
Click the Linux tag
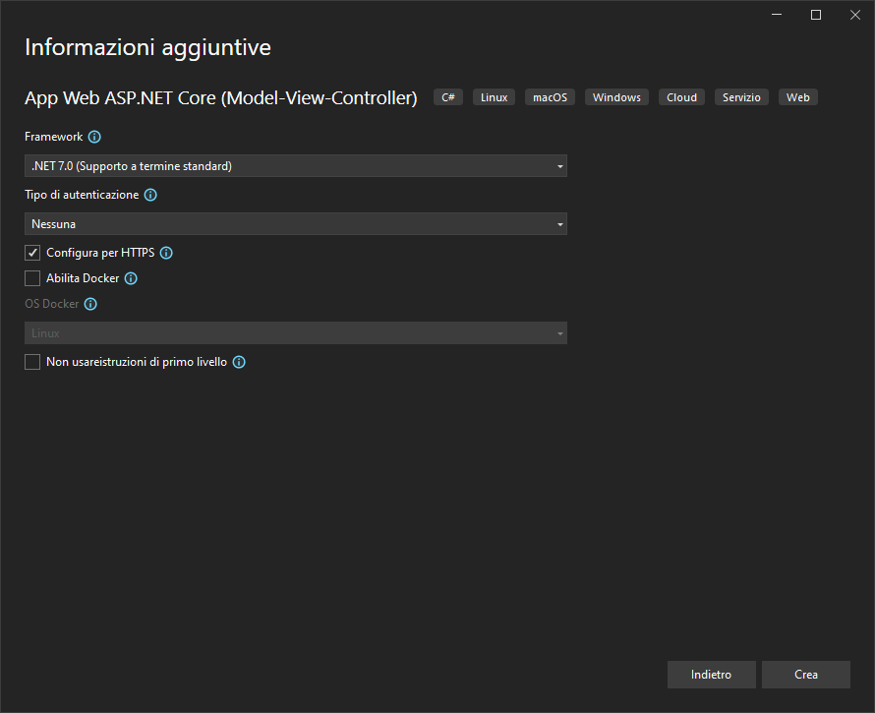point(494,97)
